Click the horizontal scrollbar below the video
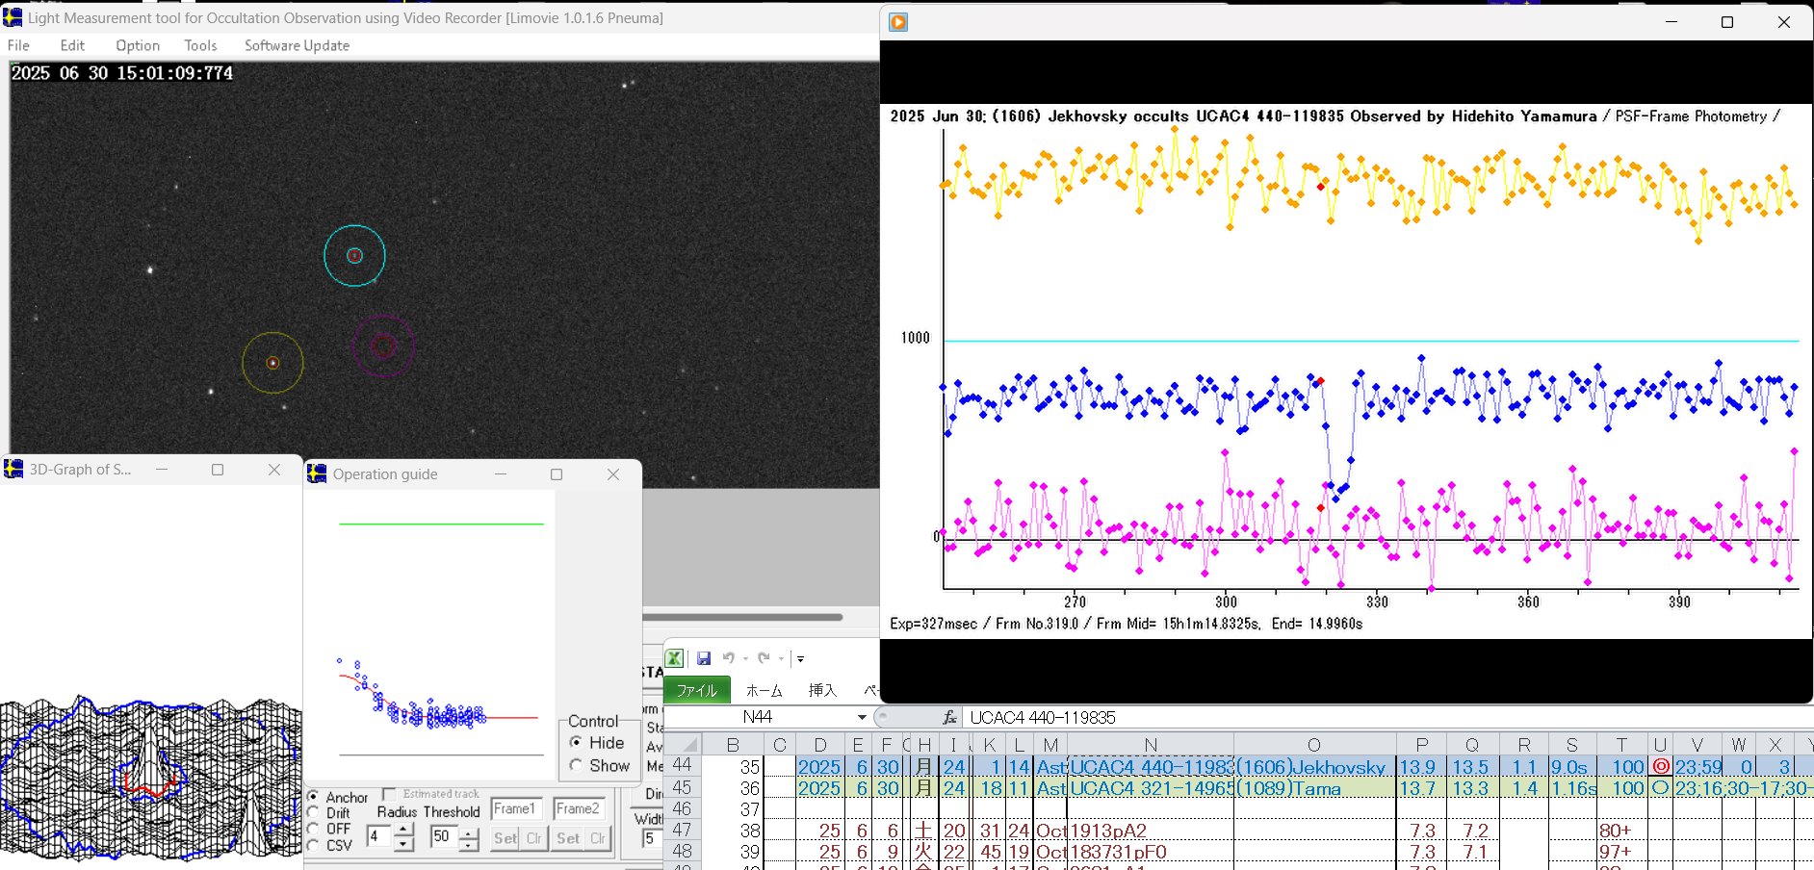 [741, 617]
